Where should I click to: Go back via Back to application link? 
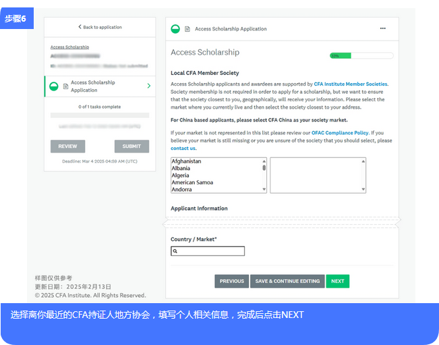100,27
